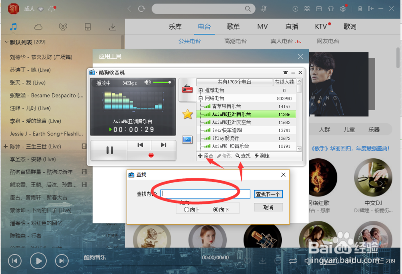
Task: Open the downloads sidebar icon
Action: 113,27
